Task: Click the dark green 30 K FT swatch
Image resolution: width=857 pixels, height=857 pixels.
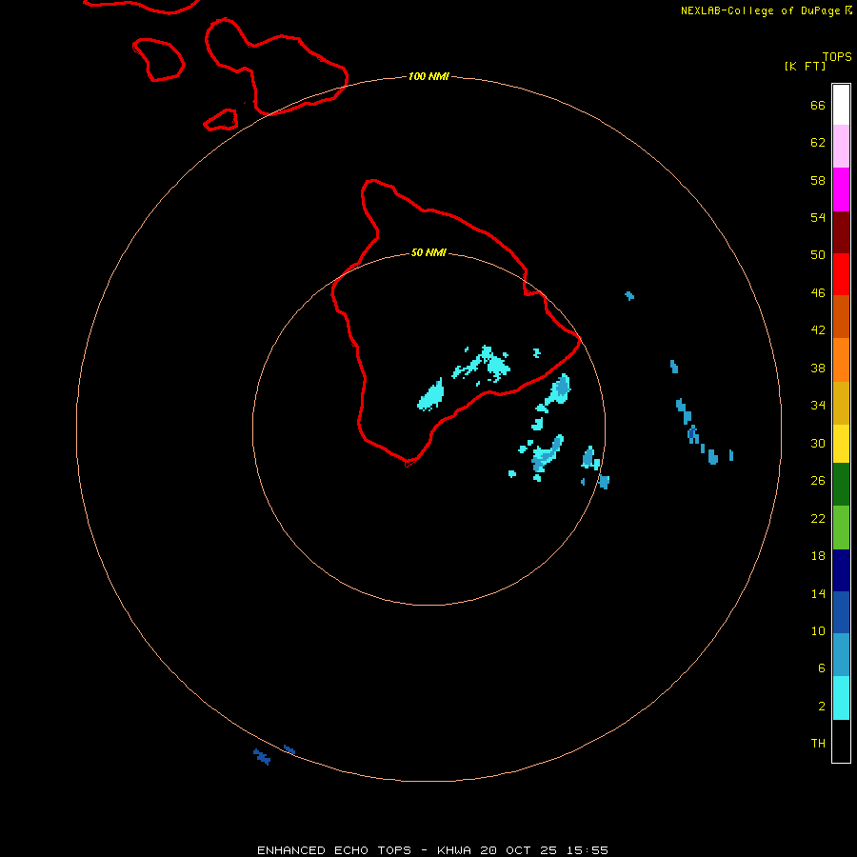Action: point(841,485)
